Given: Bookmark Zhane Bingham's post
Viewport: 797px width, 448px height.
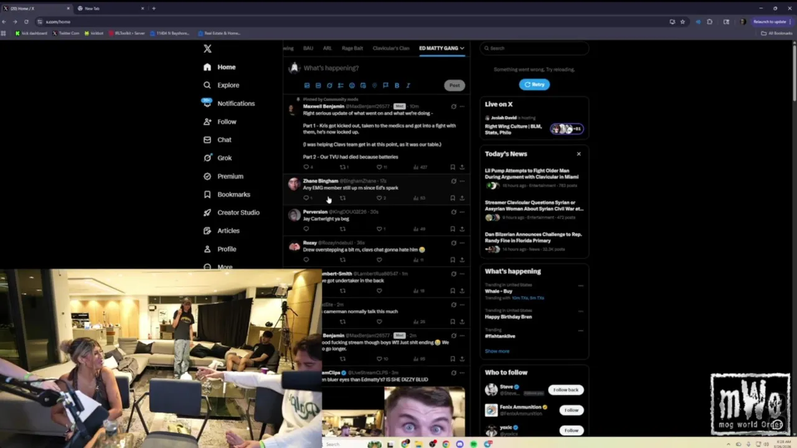Looking at the screenshot, I should [x=453, y=198].
